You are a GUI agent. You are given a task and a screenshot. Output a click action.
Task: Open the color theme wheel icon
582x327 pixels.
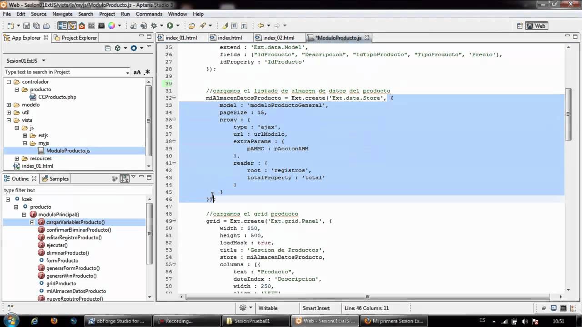pyautogui.click(x=111, y=26)
